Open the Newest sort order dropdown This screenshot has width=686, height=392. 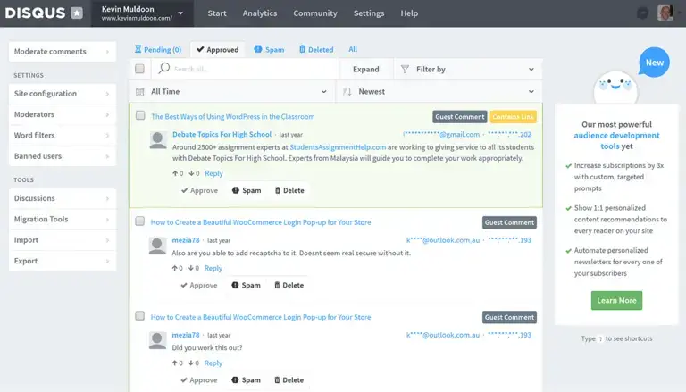439,91
